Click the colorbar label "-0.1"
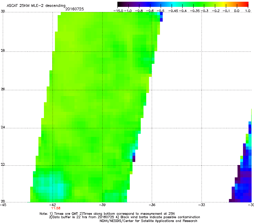 pyautogui.click(x=227, y=11)
